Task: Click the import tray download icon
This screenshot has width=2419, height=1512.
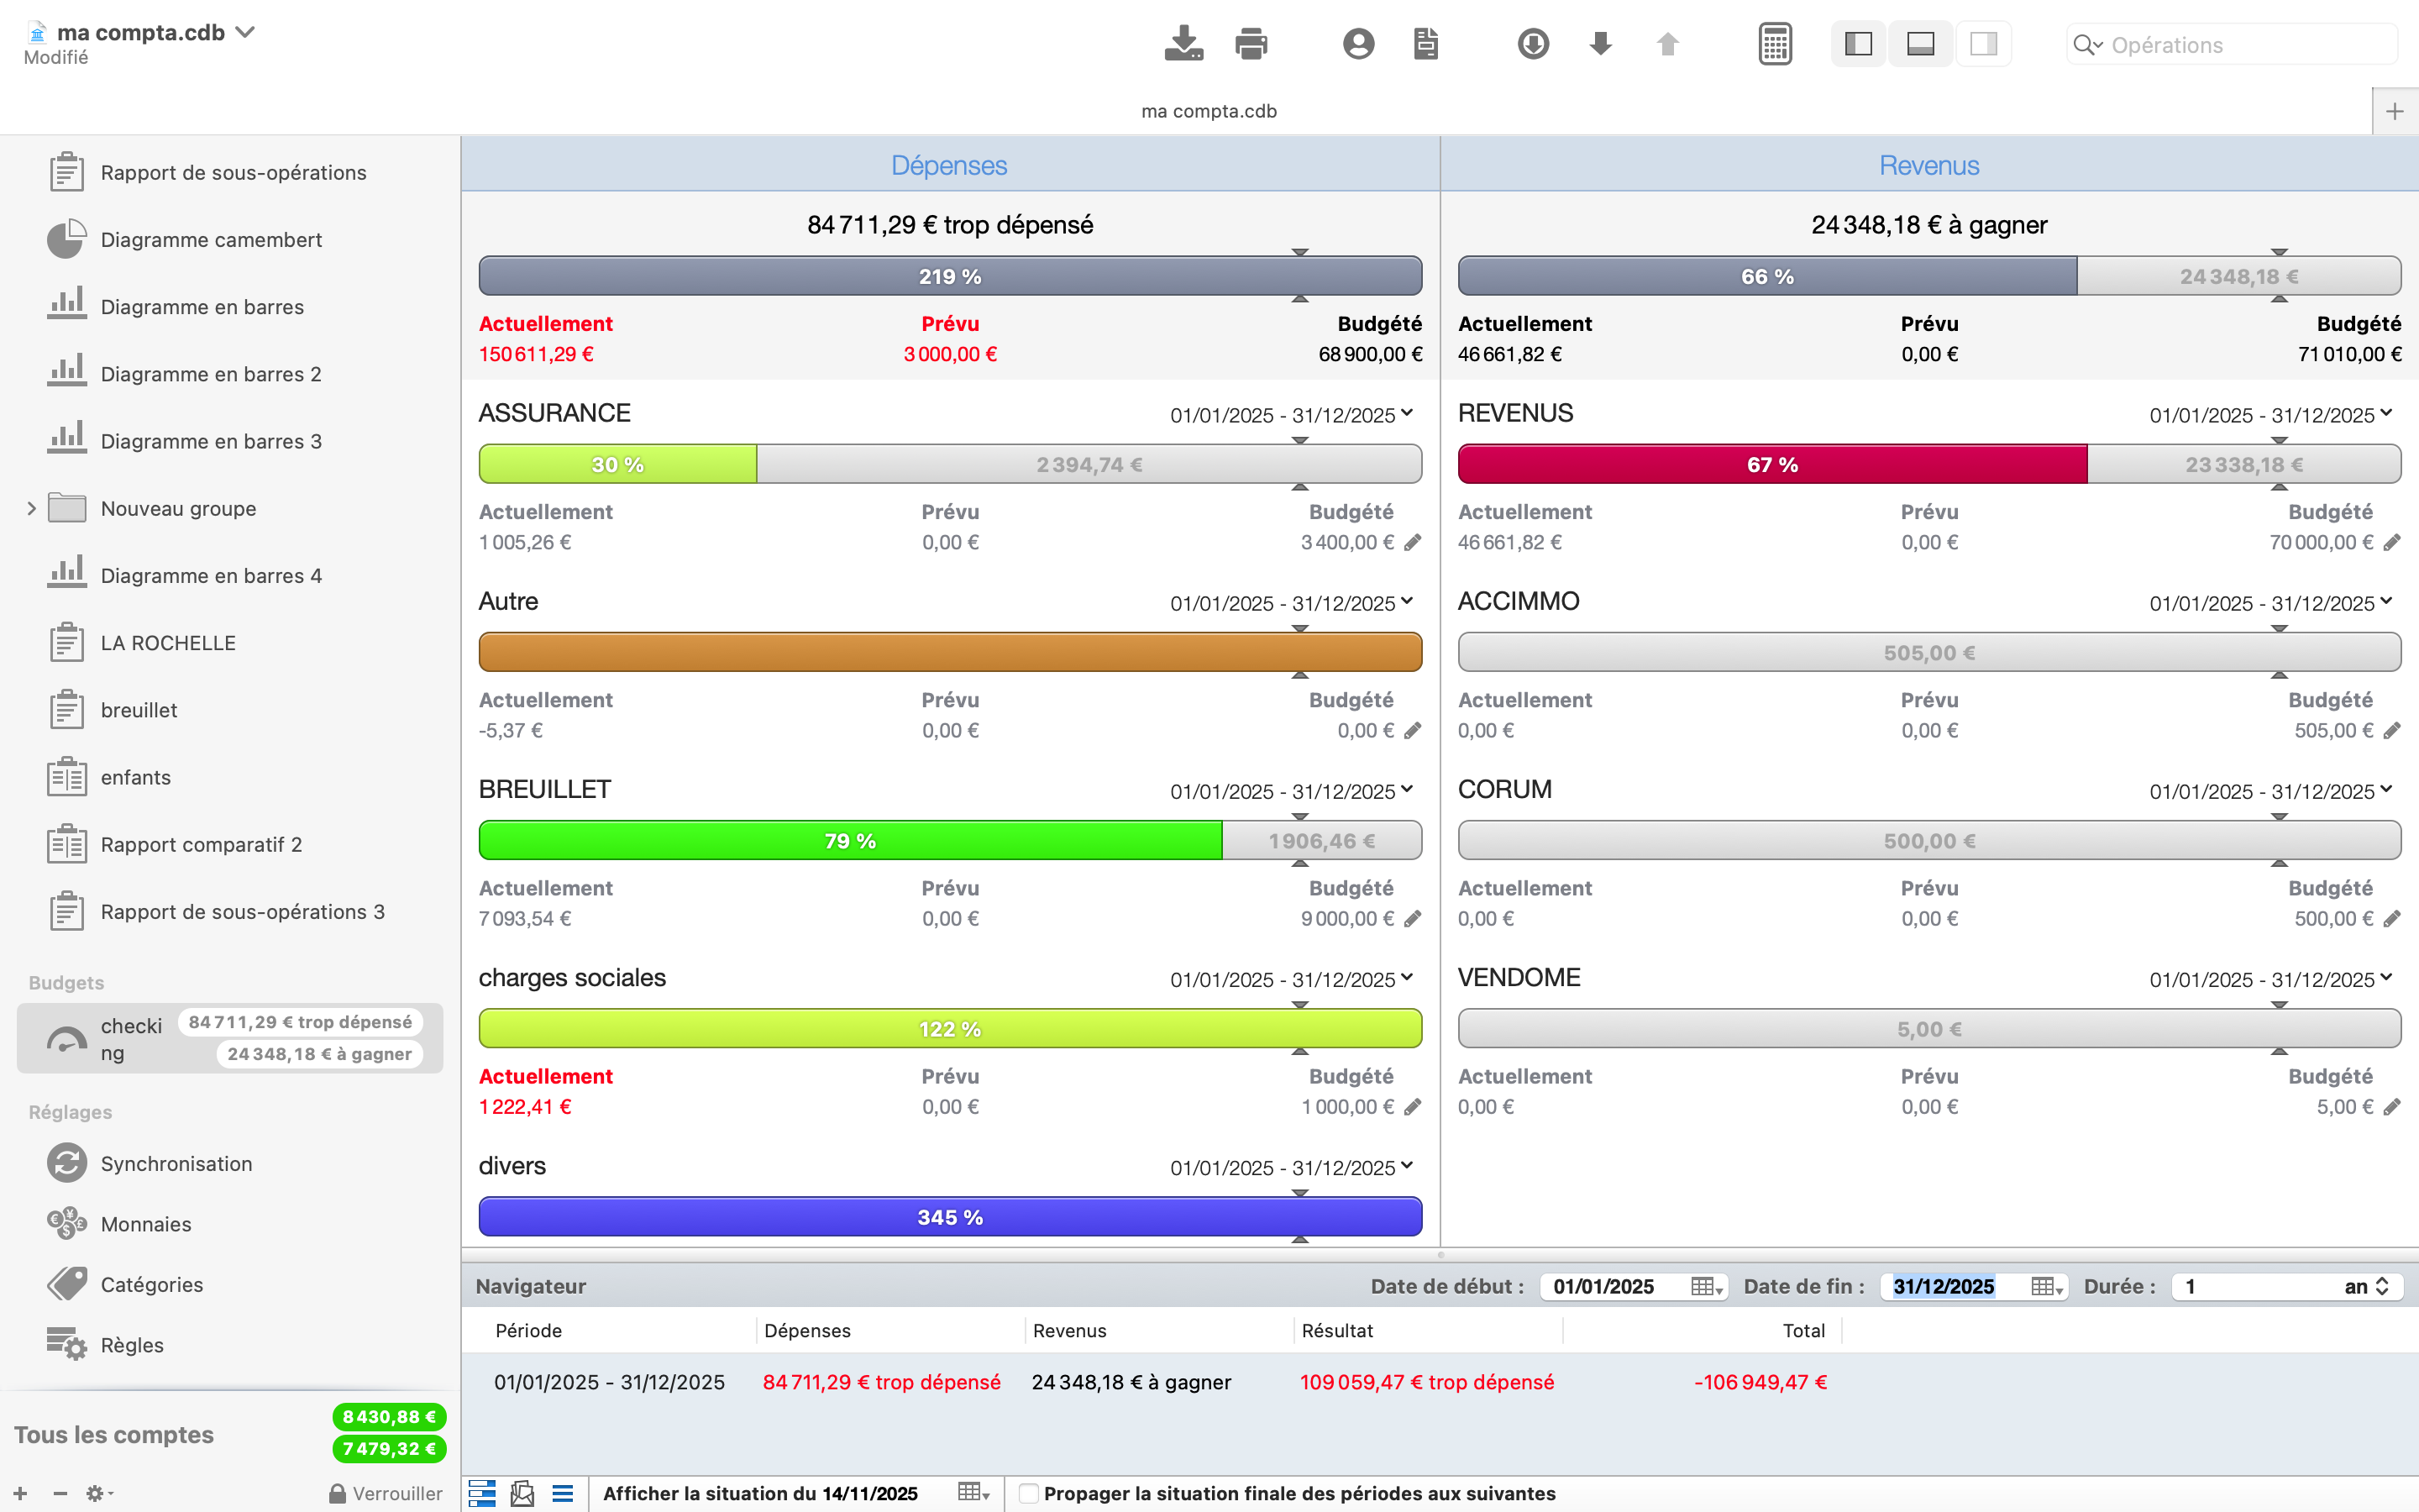Action: coord(1183,44)
